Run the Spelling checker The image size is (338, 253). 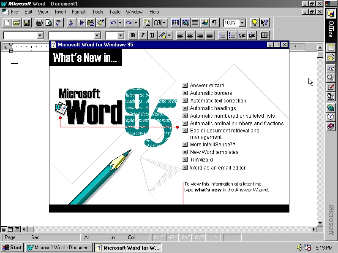tap(57, 22)
